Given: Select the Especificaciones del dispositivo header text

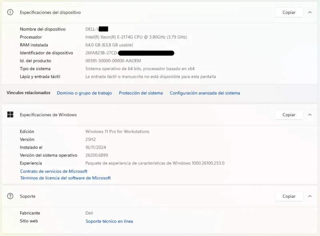Looking at the screenshot, I should tap(50, 12).
